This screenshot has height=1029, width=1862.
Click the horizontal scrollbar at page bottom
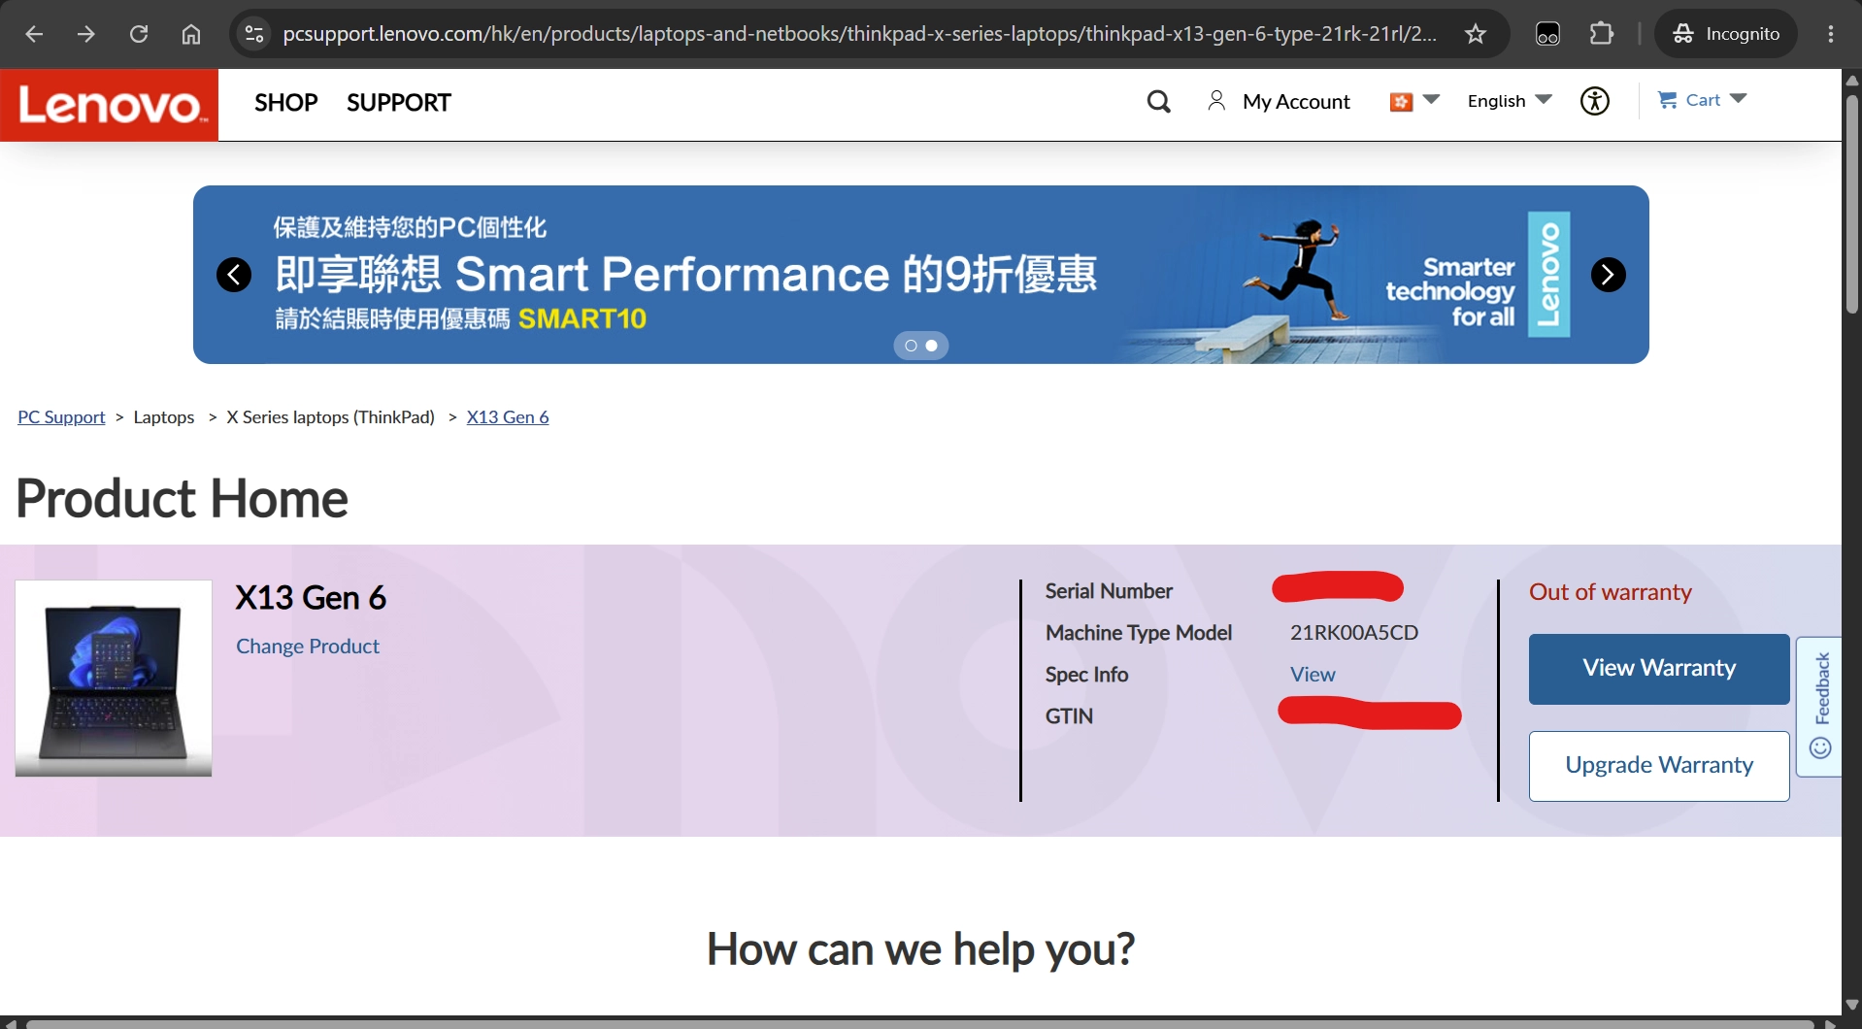[919, 1023]
